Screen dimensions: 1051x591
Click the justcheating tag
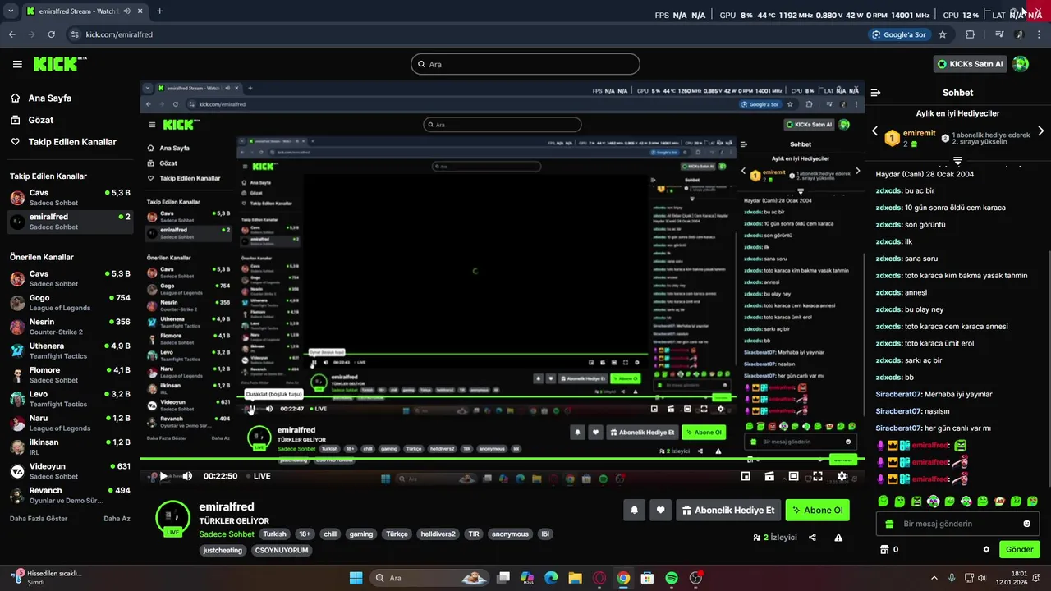point(223,550)
